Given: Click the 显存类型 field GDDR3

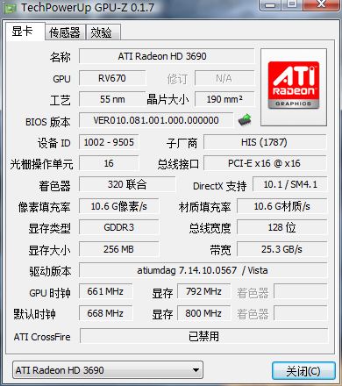Looking at the screenshot, I should click(119, 227).
